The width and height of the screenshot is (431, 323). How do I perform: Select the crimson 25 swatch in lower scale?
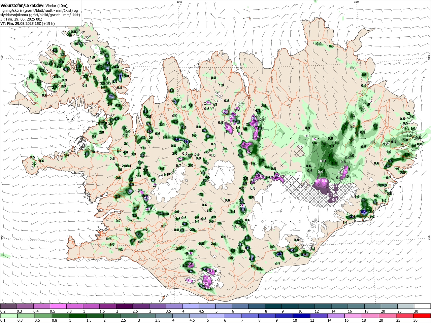404,316
